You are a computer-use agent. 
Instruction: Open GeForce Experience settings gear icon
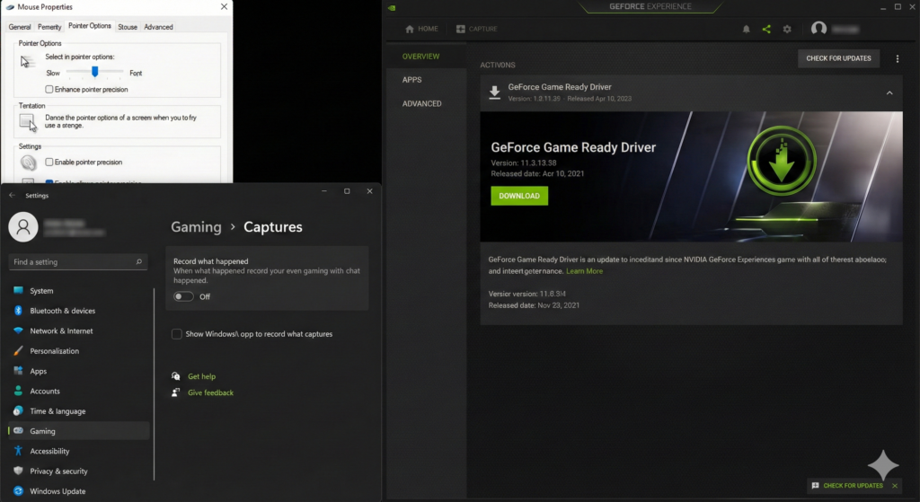click(787, 29)
